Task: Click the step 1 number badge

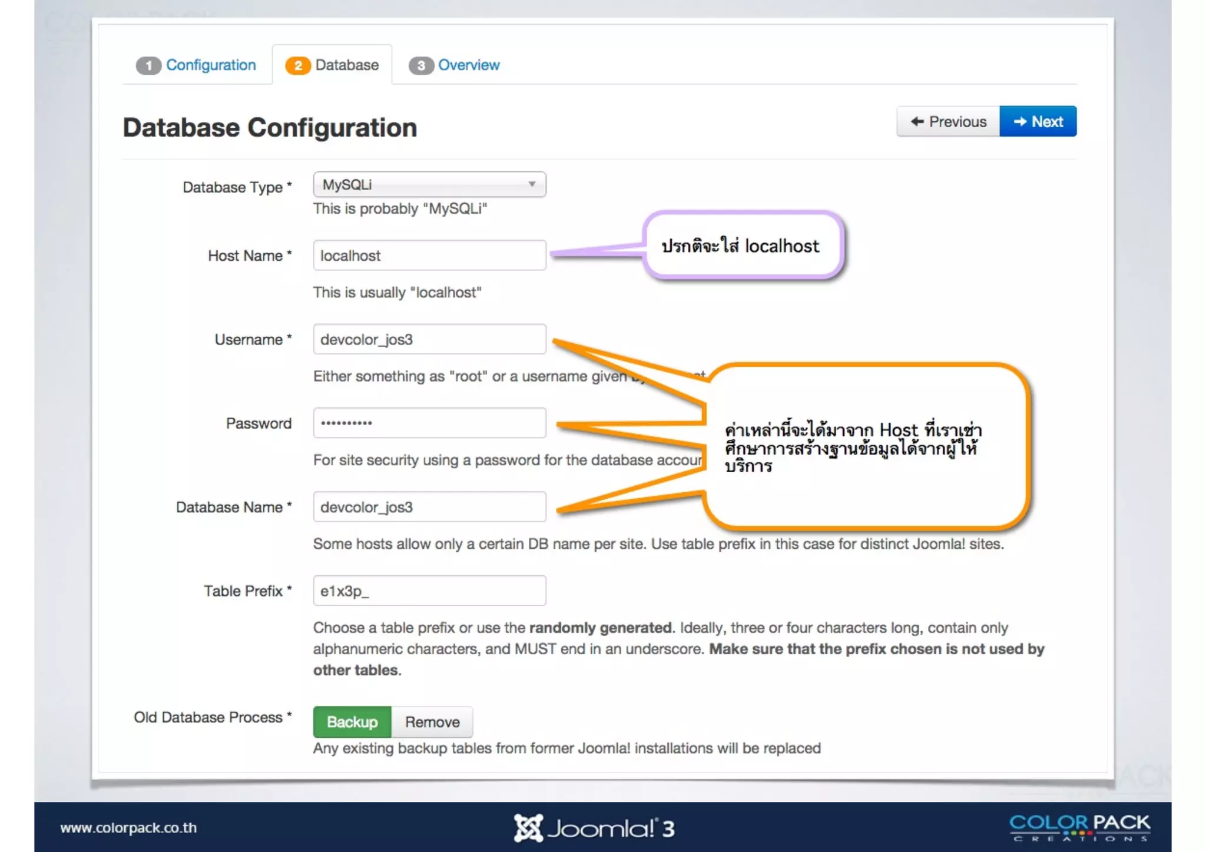Action: [148, 65]
